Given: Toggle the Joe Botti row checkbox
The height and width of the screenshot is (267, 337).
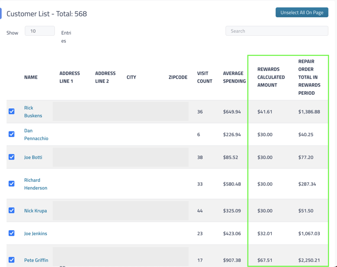Looking at the screenshot, I should (x=12, y=157).
